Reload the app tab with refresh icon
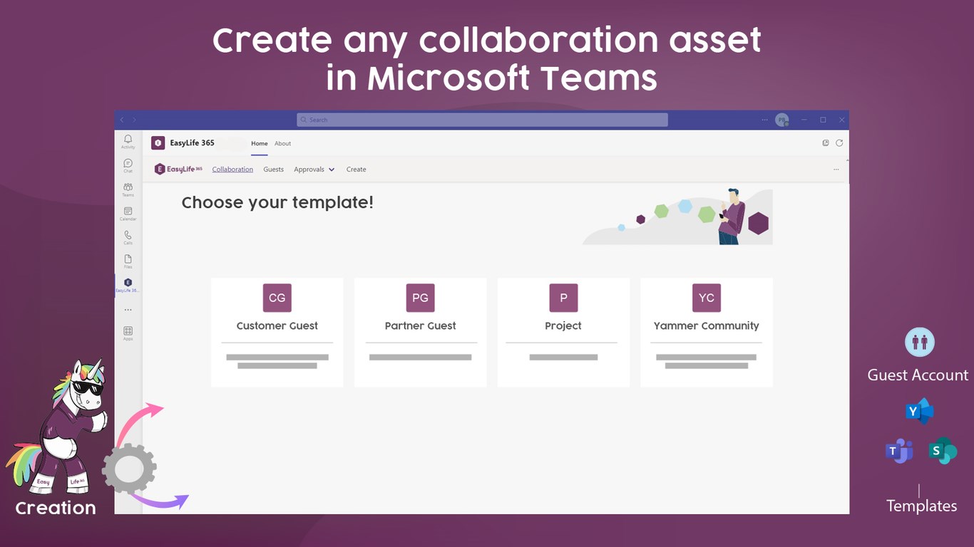This screenshot has width=974, height=547. click(x=839, y=143)
